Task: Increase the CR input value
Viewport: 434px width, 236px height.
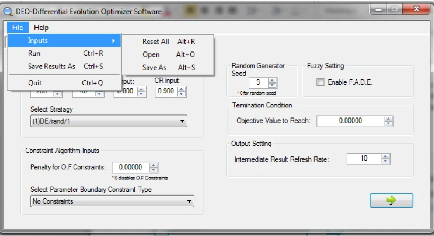Action: [x=182, y=89]
